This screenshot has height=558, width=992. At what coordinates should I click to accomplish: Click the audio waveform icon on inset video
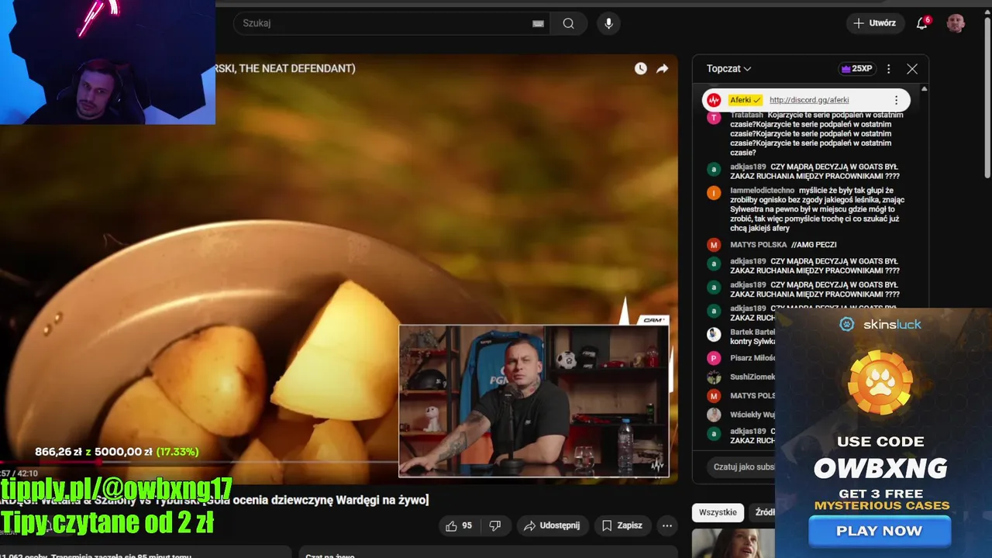click(657, 465)
